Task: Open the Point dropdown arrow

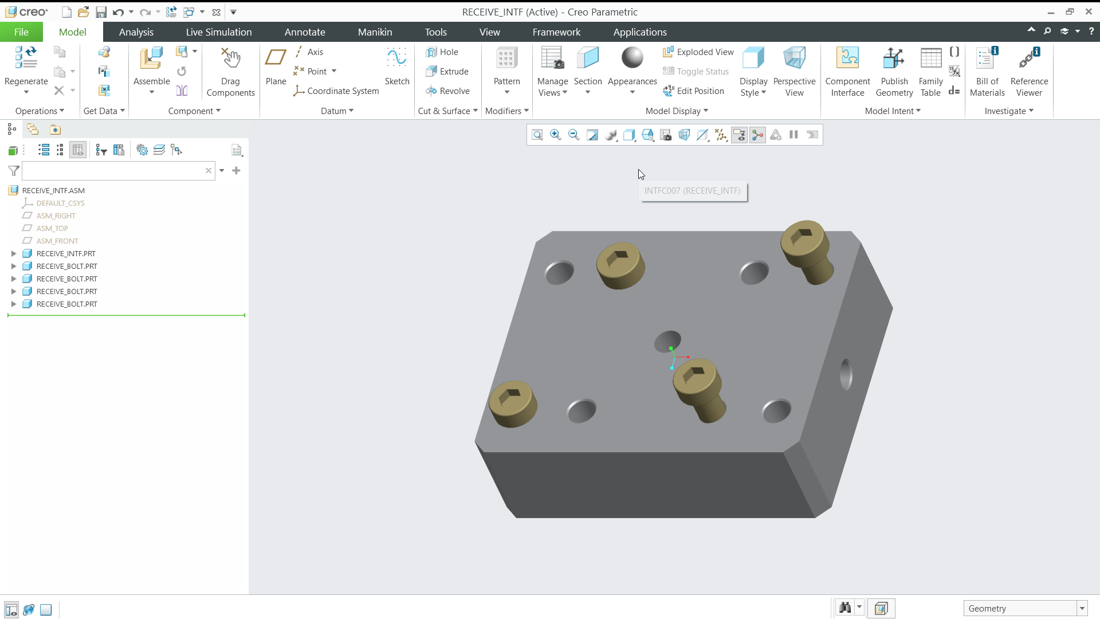Action: click(334, 72)
